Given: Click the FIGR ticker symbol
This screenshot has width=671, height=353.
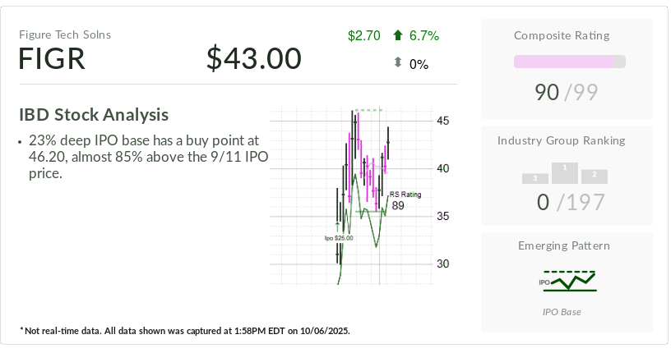Looking at the screenshot, I should (x=53, y=59).
